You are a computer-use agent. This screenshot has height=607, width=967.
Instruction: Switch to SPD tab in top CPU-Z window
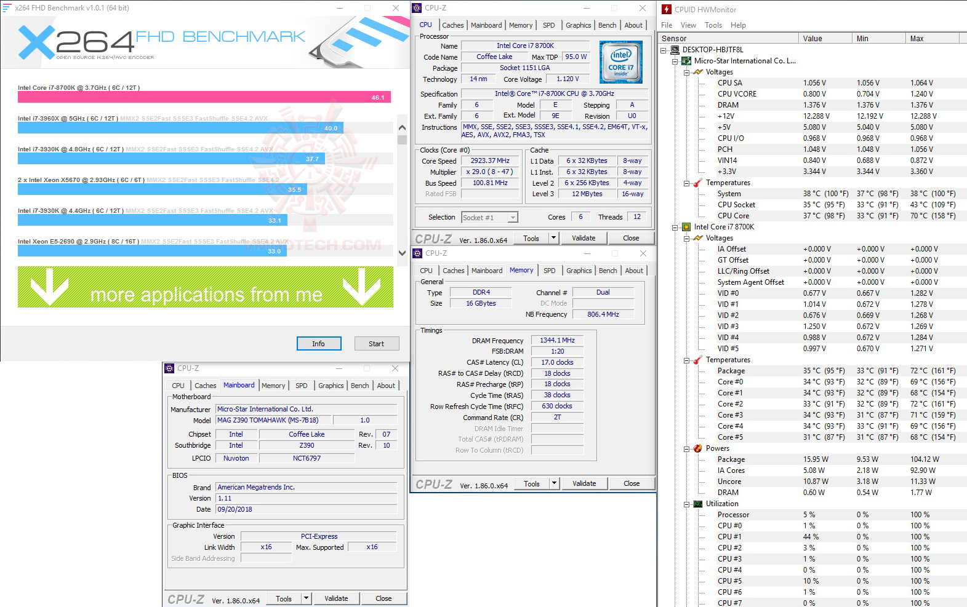(x=549, y=25)
